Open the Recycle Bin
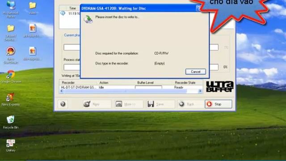Viewport: 286px width, 161px height. 11,122
